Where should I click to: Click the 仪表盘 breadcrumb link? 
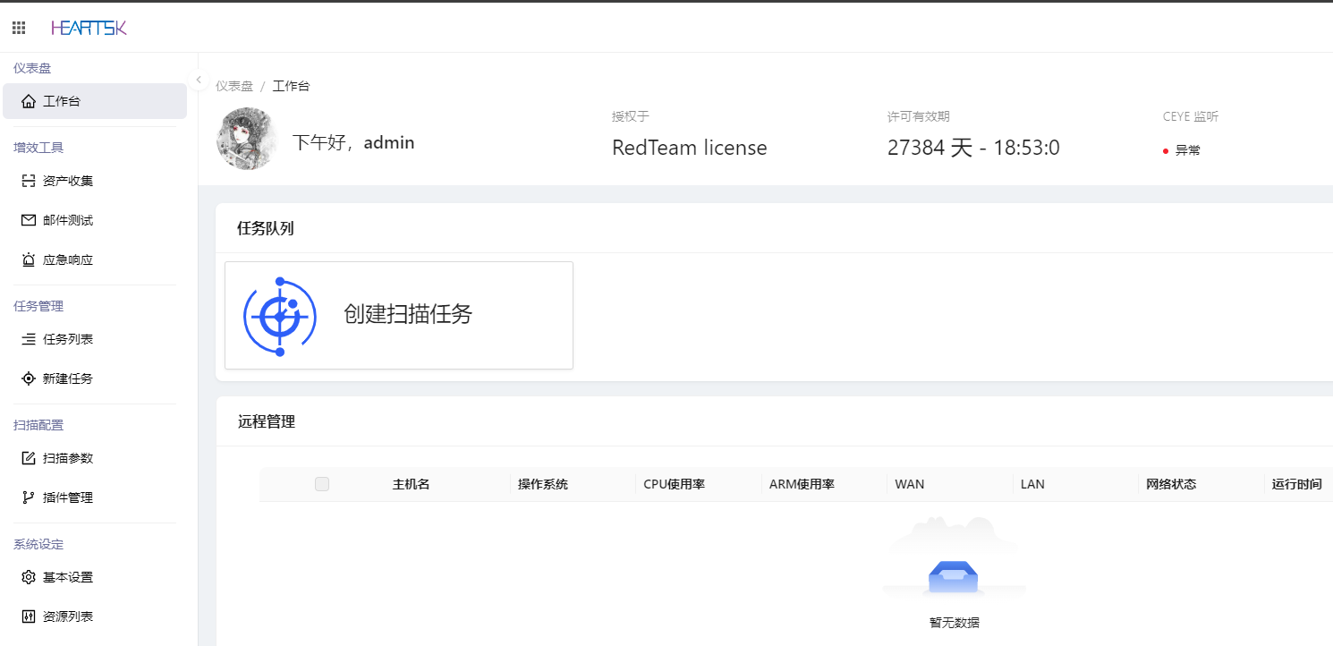[236, 85]
